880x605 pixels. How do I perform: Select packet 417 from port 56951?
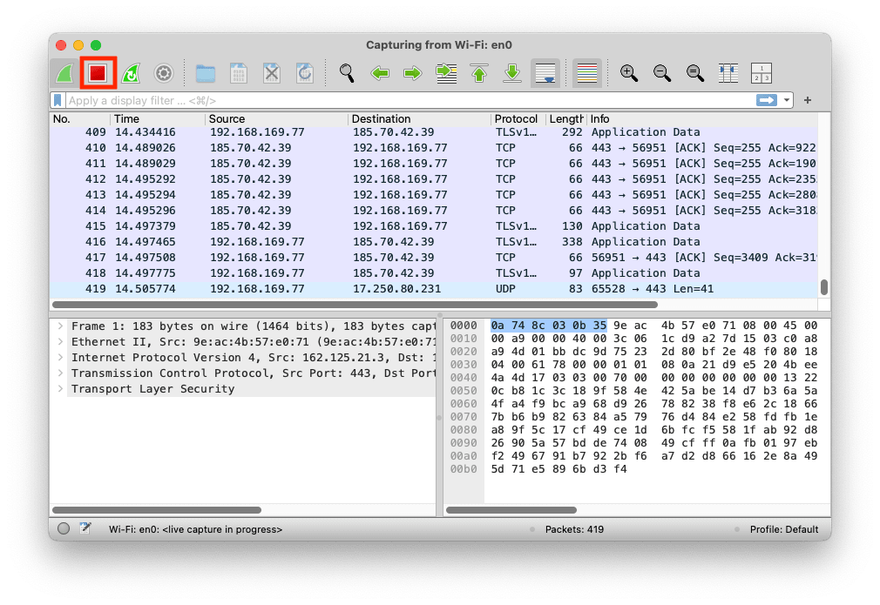coord(433,258)
